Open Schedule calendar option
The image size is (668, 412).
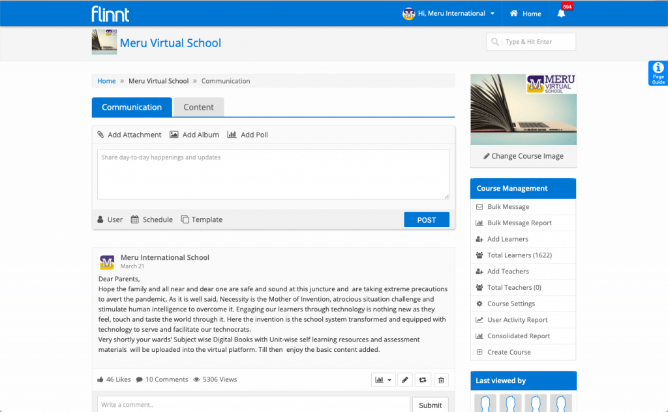coord(152,220)
